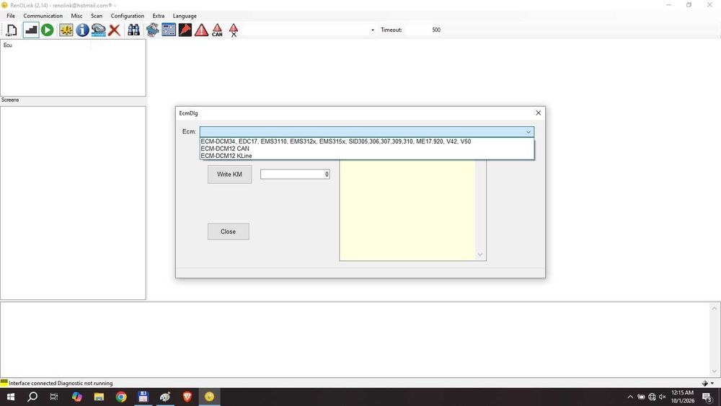Viewport: 721px width, 406px height.
Task: Collapse the Ecm combo box arrow
Action: point(528,132)
